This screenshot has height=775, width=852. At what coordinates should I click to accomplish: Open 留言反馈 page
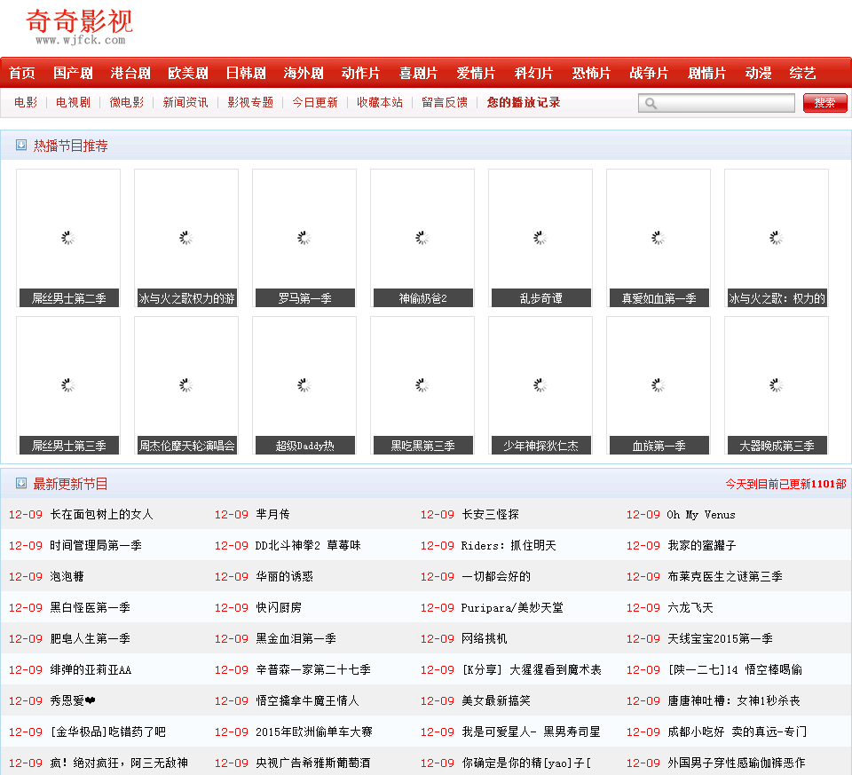coord(444,102)
